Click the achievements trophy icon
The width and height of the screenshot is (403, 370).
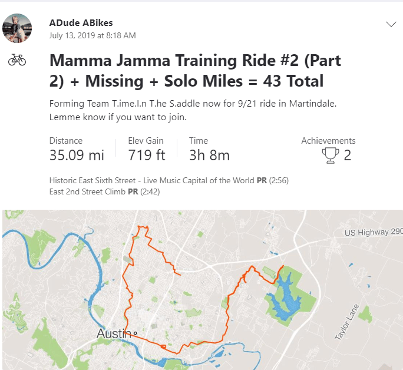331,156
